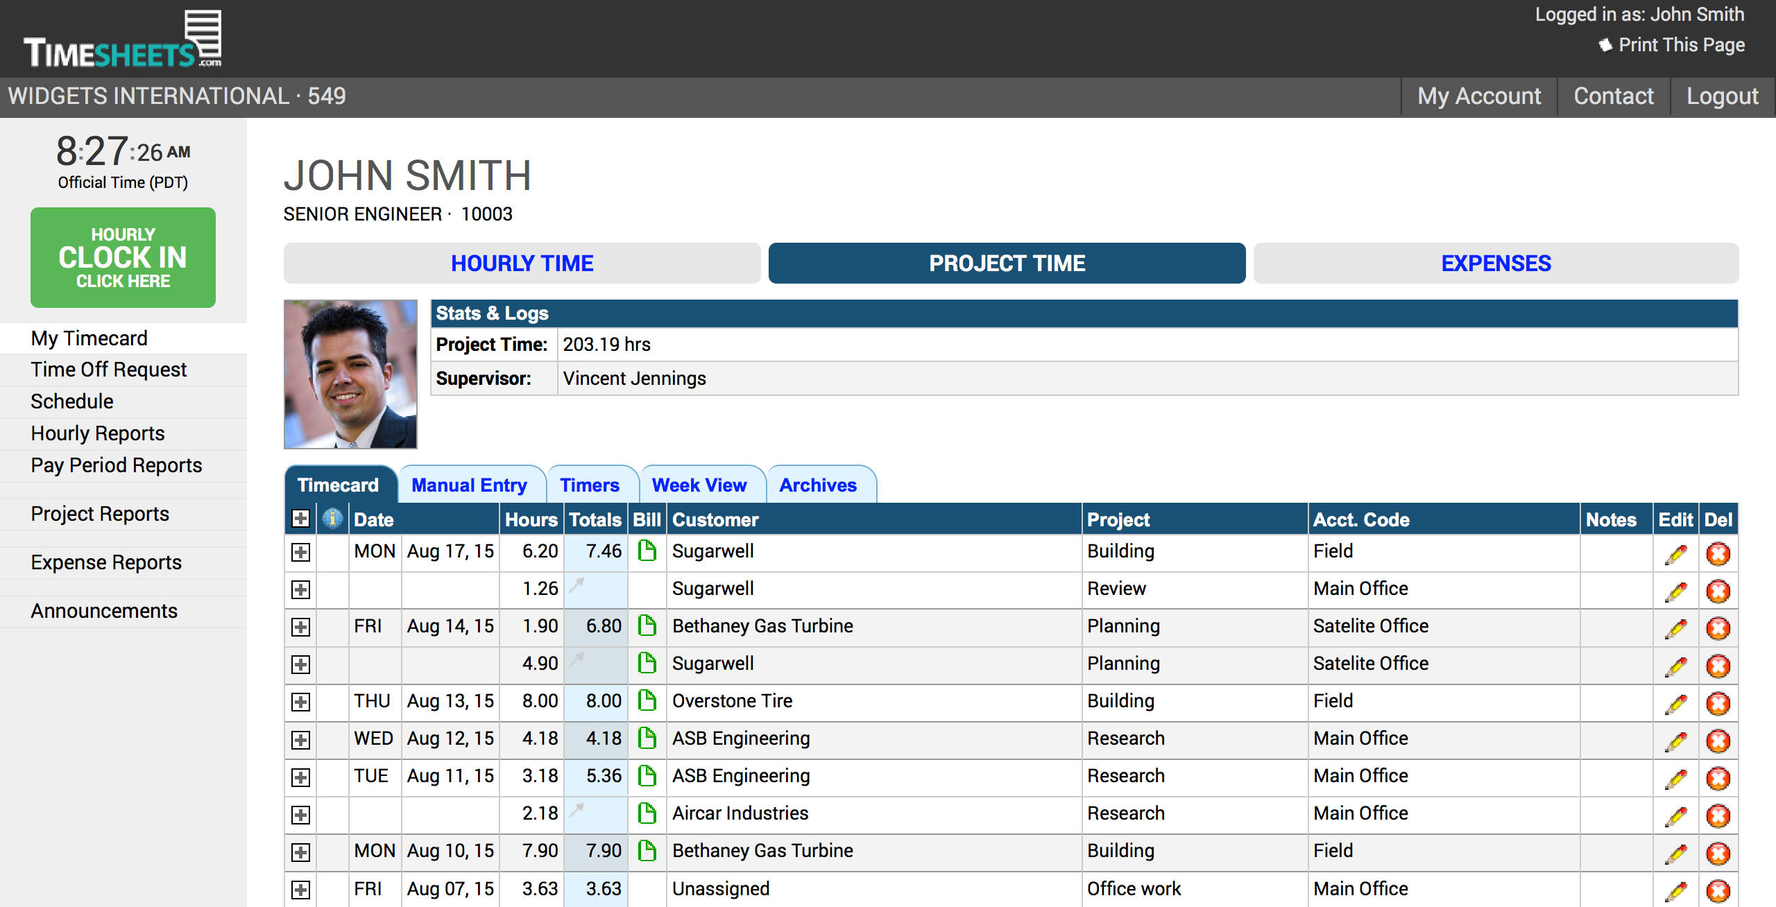Open the Time Off Request page
1776x907 pixels.
[108, 369]
